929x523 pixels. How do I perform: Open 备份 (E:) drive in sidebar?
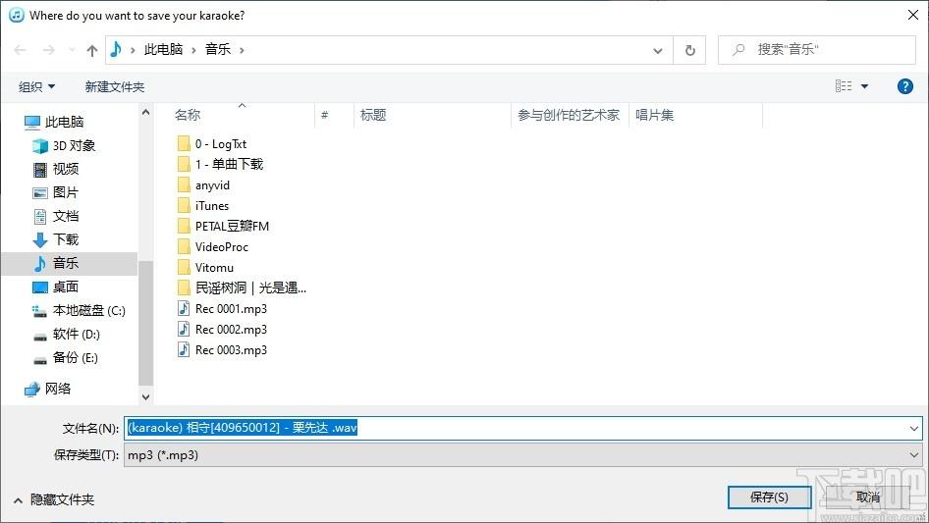tap(65, 358)
